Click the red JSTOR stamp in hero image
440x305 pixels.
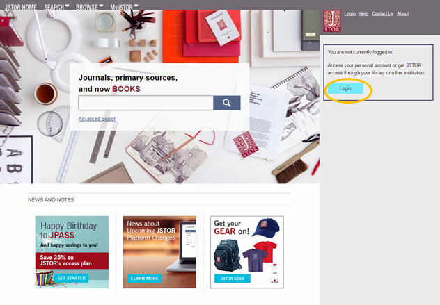(x=246, y=145)
